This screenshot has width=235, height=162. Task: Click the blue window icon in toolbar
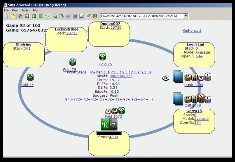[x=68, y=16]
